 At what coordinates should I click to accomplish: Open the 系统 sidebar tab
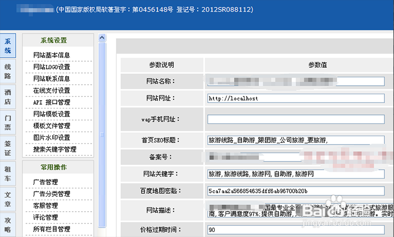click(8, 46)
